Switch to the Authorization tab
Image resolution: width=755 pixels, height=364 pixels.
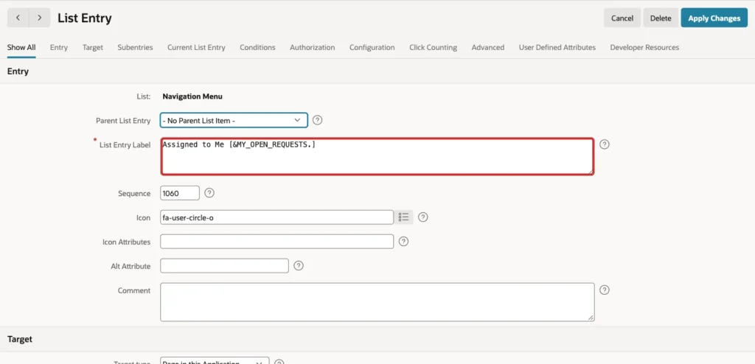tap(312, 47)
